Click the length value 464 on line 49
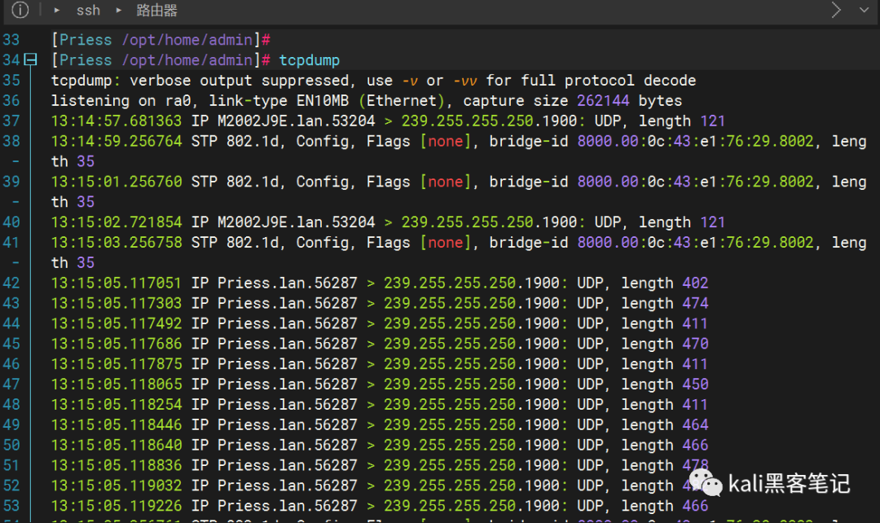The image size is (880, 523). click(x=695, y=424)
